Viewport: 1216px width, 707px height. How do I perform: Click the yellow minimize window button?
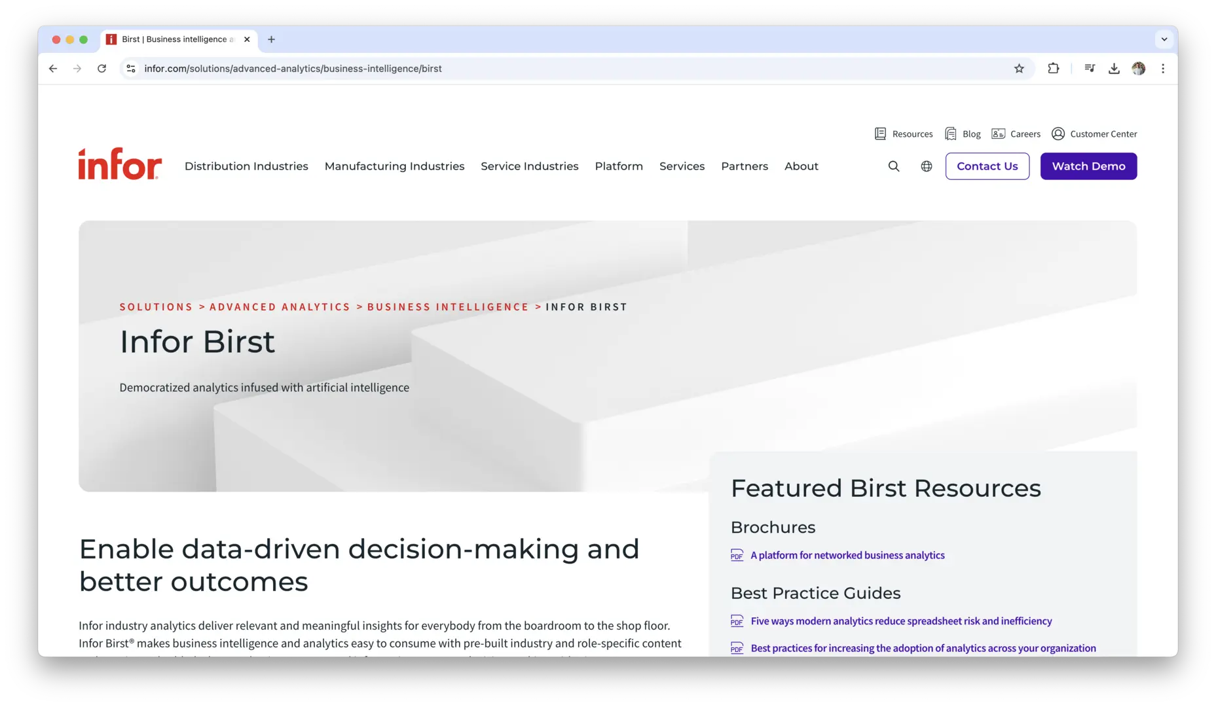click(x=70, y=39)
